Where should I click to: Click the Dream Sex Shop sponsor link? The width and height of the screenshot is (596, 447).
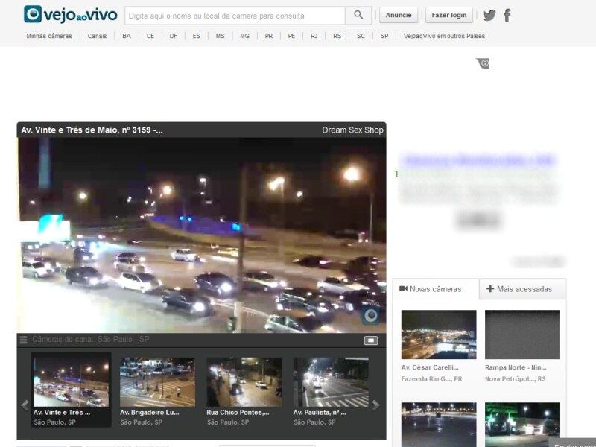pyautogui.click(x=352, y=130)
